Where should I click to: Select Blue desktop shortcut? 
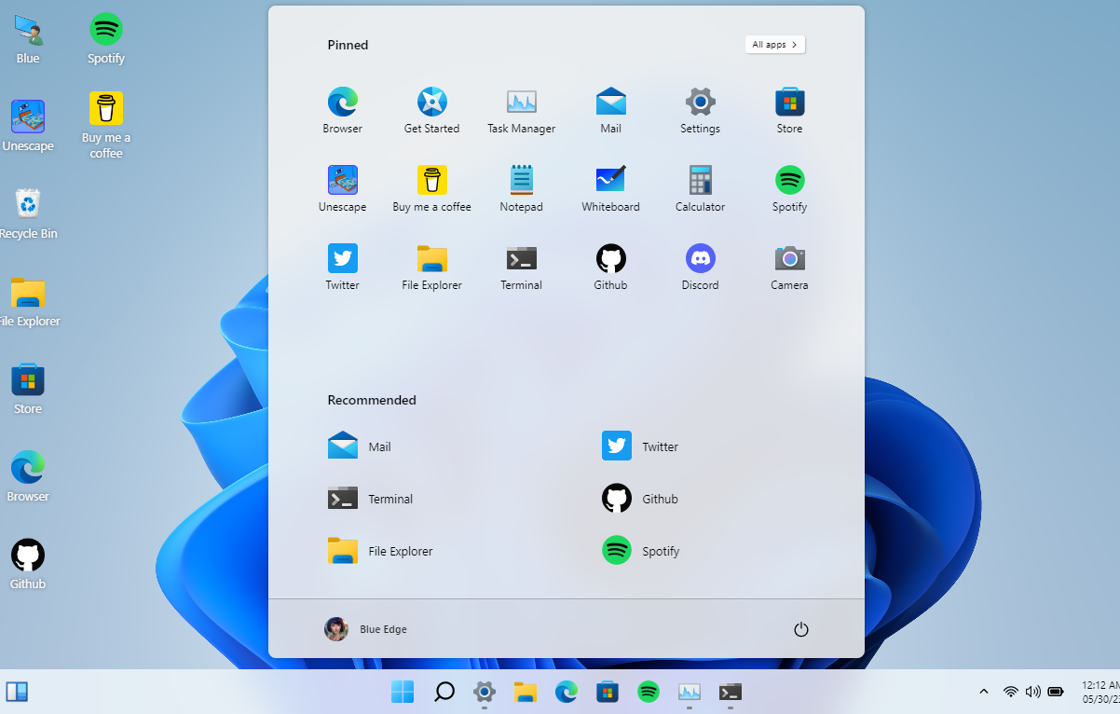pos(28,39)
